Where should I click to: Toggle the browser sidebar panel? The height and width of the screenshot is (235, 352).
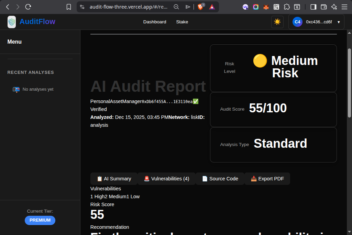pyautogui.click(x=313, y=7)
